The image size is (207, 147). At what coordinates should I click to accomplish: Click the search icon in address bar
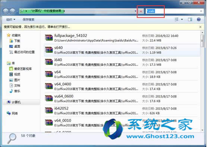pos(22,11)
